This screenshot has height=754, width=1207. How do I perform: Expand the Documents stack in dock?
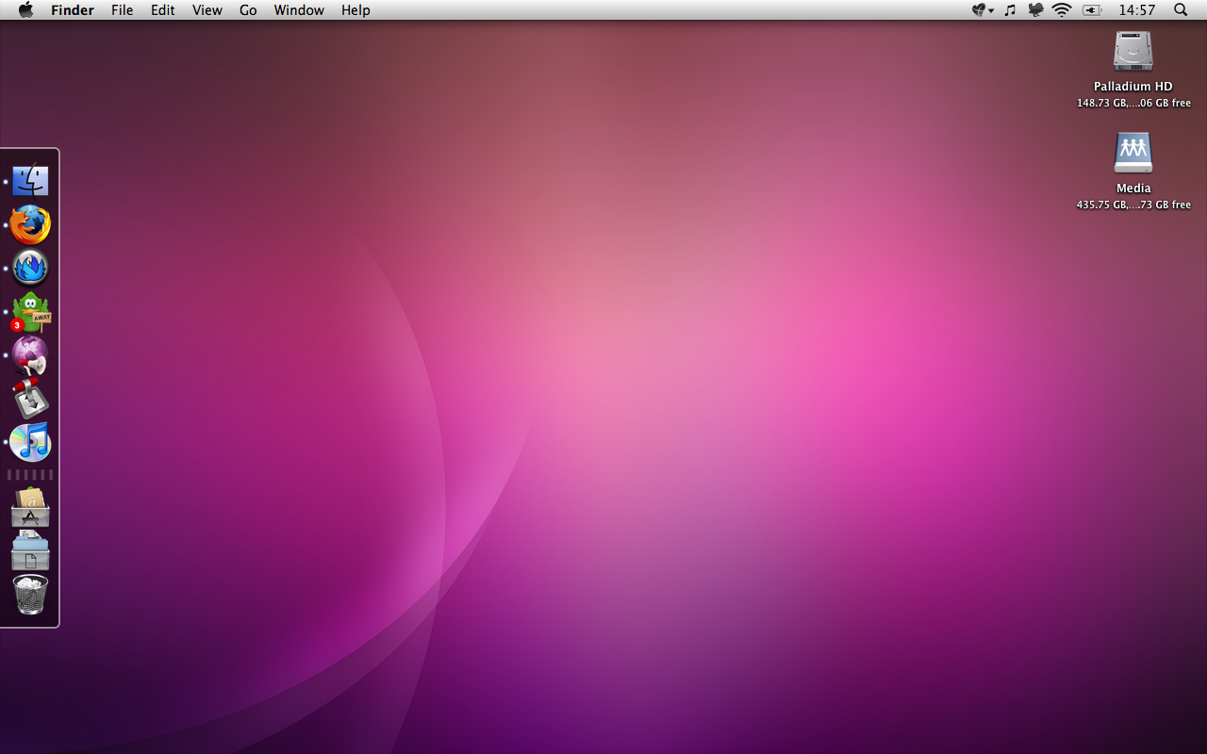click(x=30, y=551)
